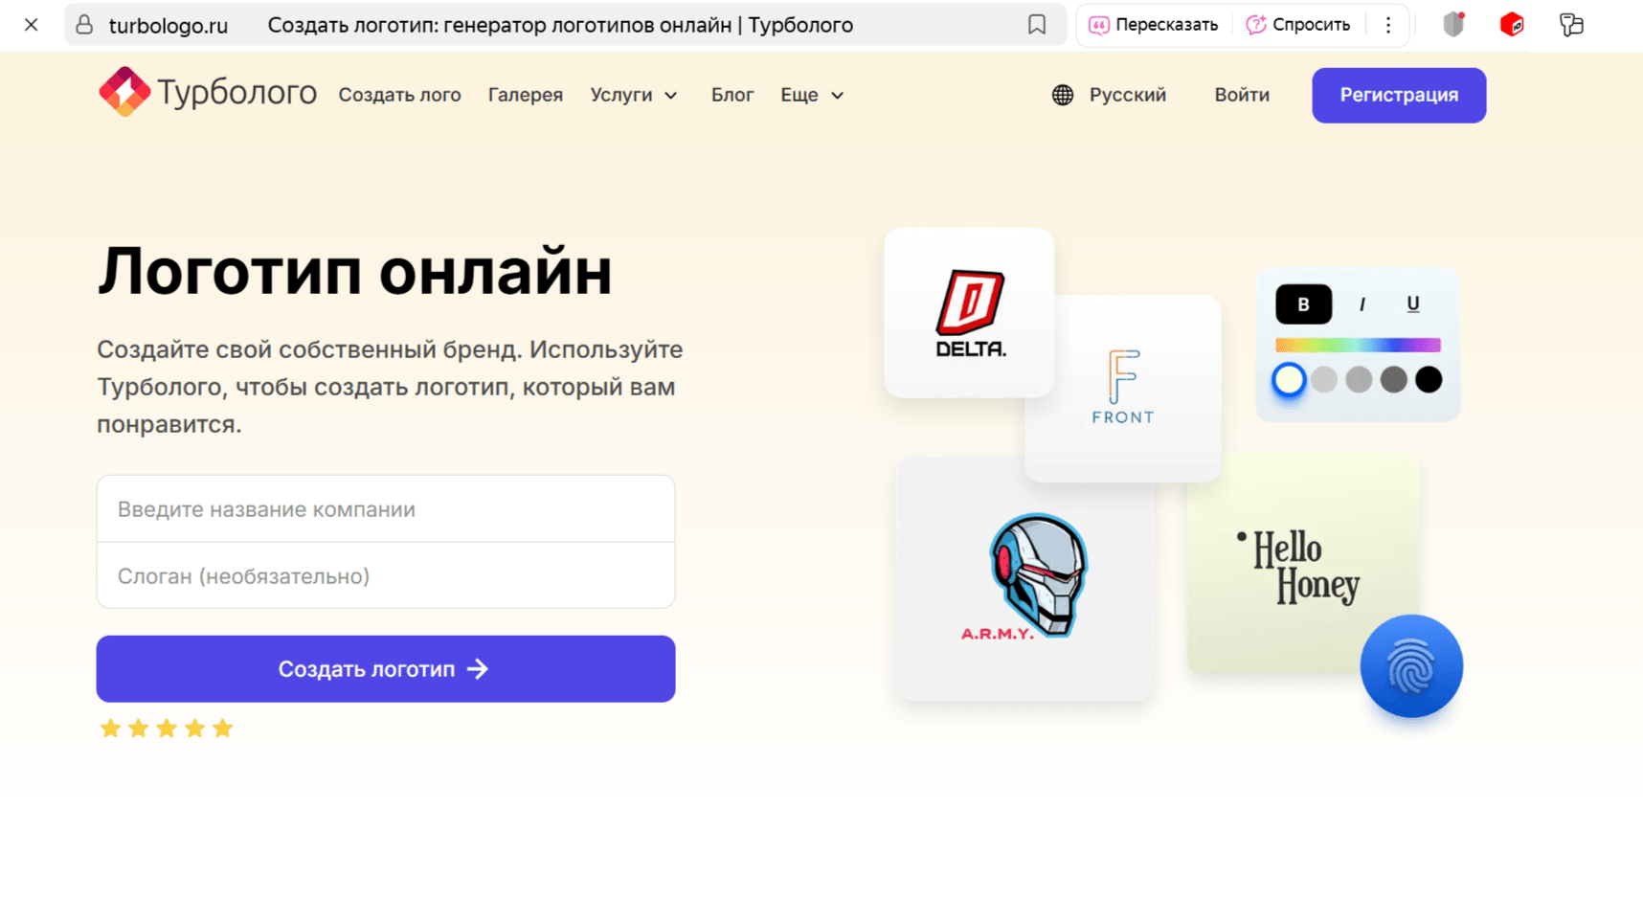The image size is (1643, 920).
Task: Click the site lock icon
Action: 84,25
